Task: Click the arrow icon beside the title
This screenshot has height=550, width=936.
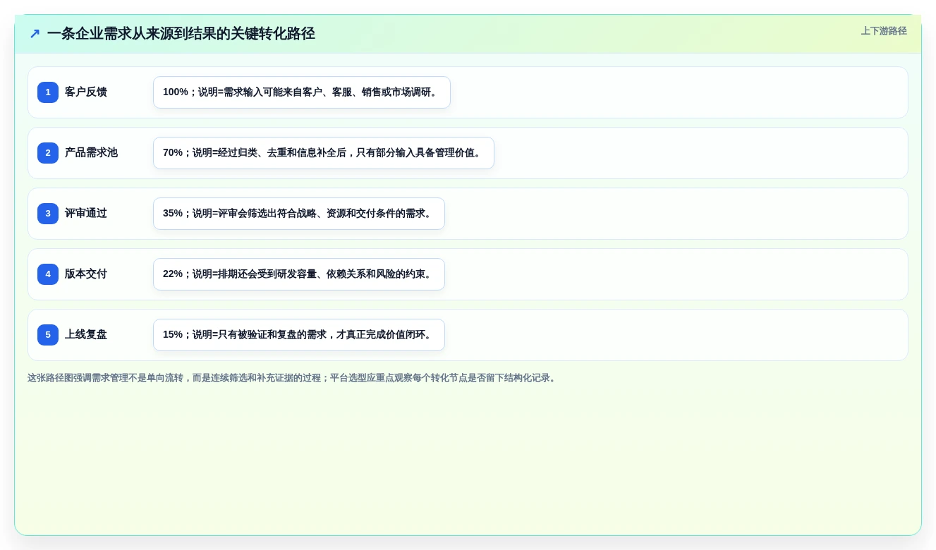Action: (x=35, y=34)
